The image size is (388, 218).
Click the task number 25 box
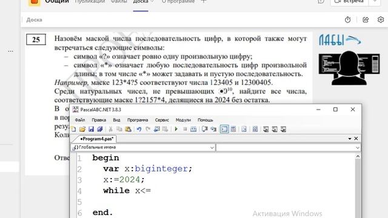coord(36,39)
